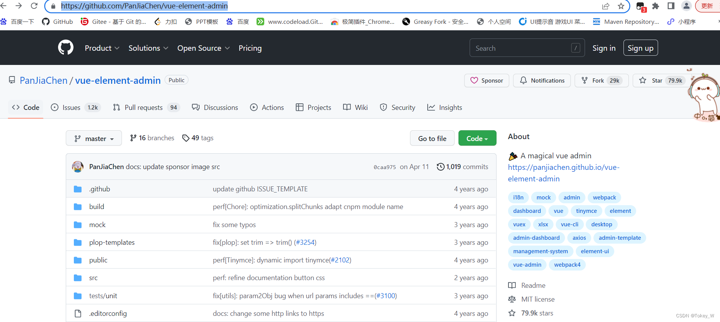Fork the repository with the Fork button
The image size is (720, 322).
(602, 80)
